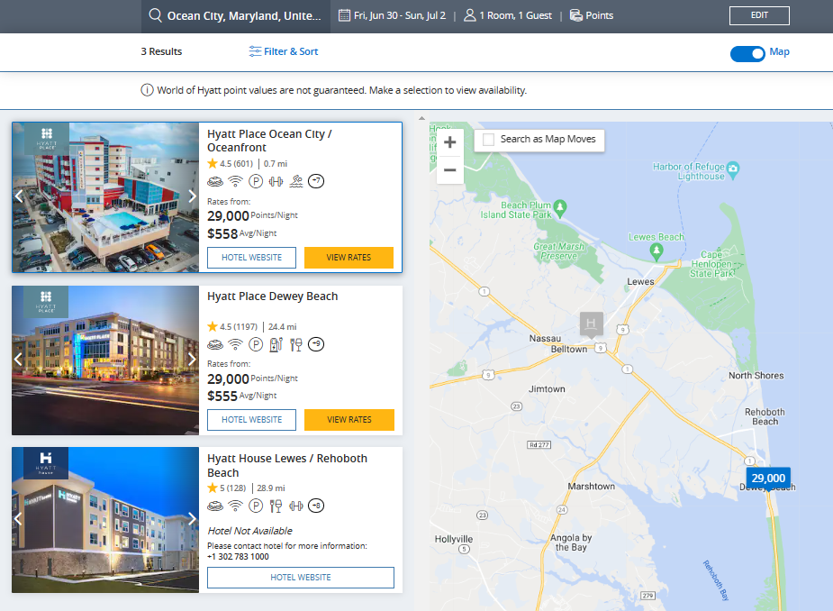Click the WiFi icon for Hyatt House Lewes
Image resolution: width=833 pixels, height=611 pixels.
click(x=235, y=506)
